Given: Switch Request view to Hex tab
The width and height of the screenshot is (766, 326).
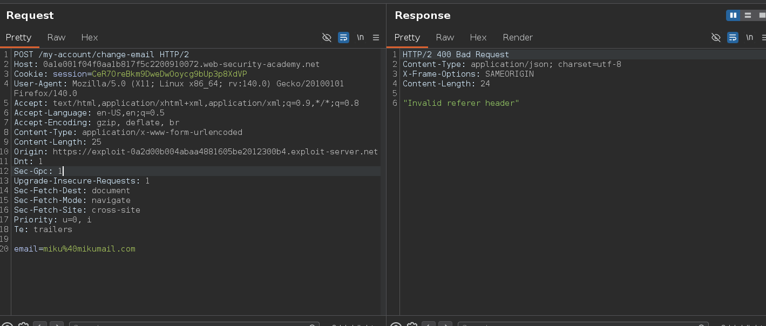Looking at the screenshot, I should coord(90,37).
